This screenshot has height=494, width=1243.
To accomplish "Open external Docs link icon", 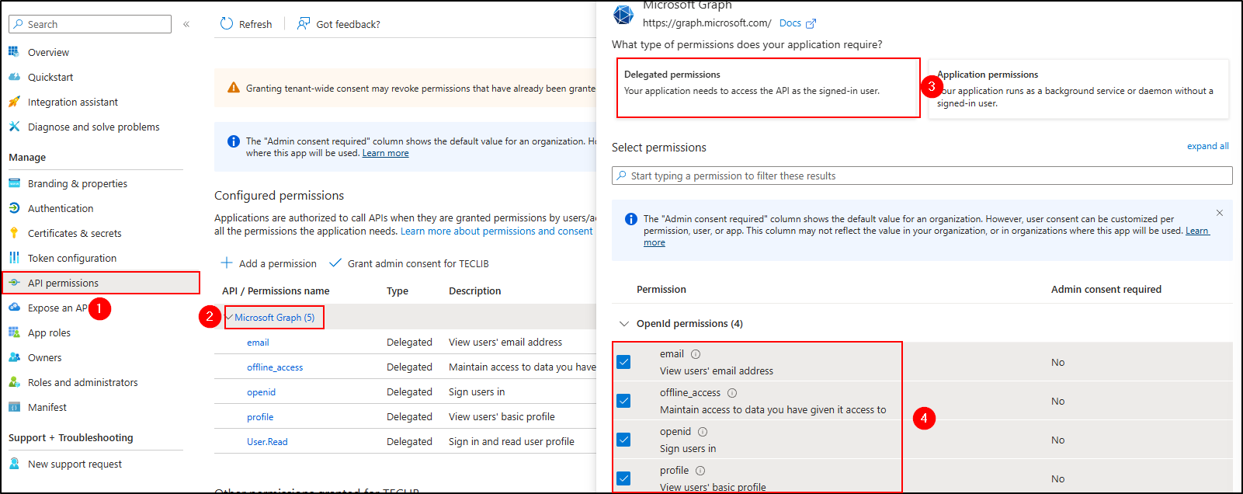I will point(811,23).
